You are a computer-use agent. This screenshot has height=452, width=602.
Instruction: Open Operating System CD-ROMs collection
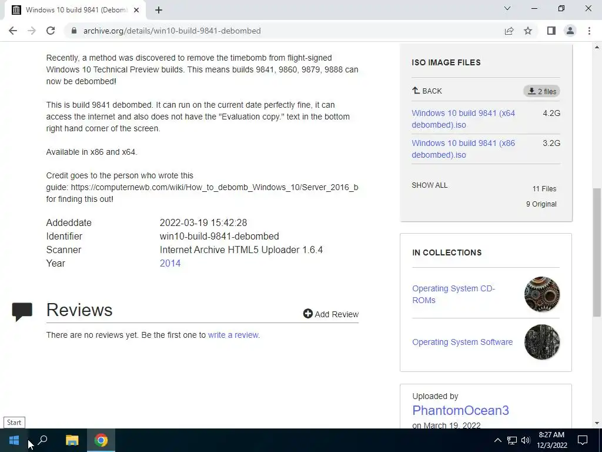[x=453, y=294]
